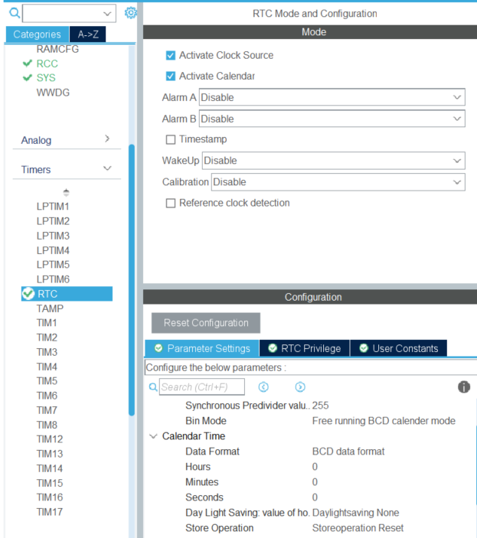Screen dimensions: 477x538
Task: Open the peripheral search combo box
Action: [x=70, y=13]
